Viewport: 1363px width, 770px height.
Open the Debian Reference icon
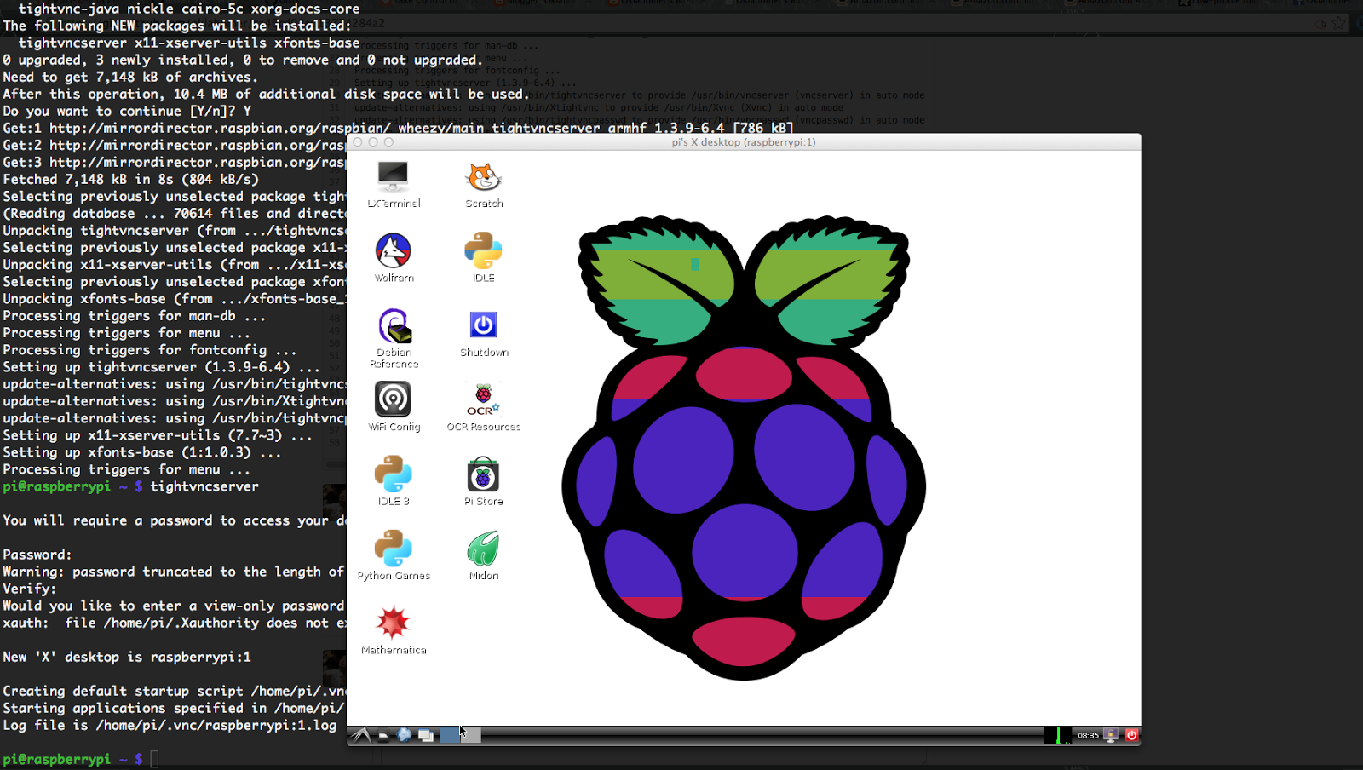[394, 338]
